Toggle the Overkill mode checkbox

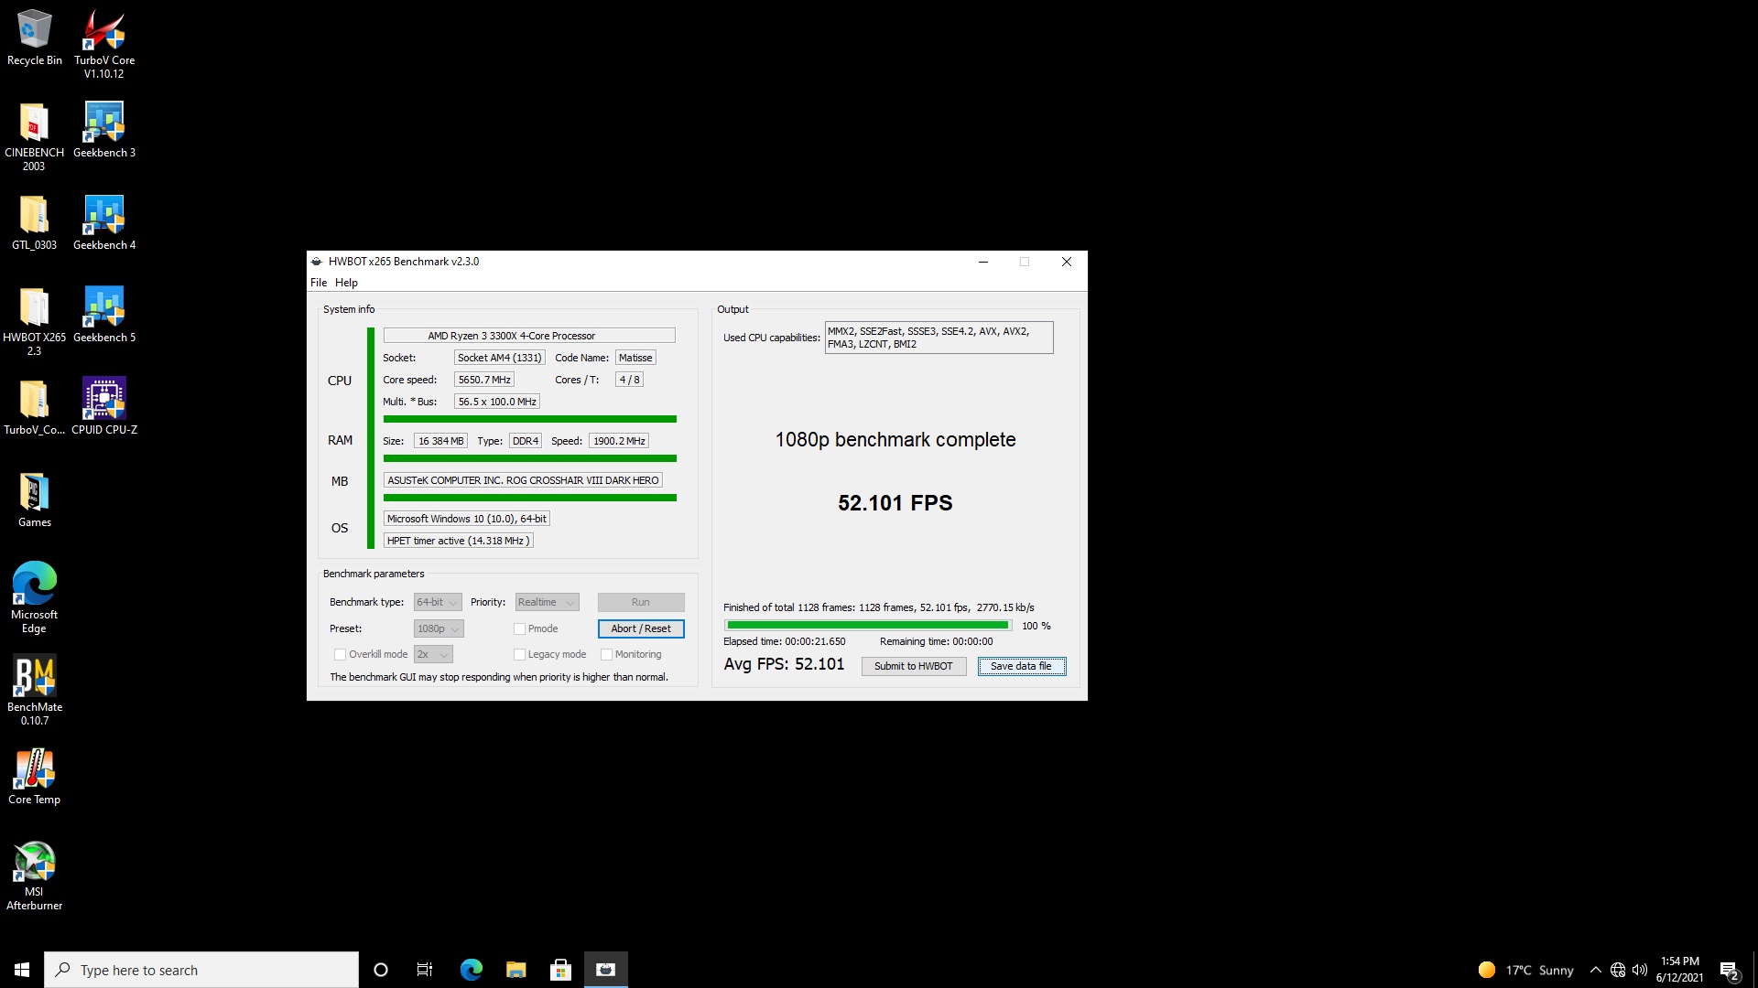(x=340, y=654)
